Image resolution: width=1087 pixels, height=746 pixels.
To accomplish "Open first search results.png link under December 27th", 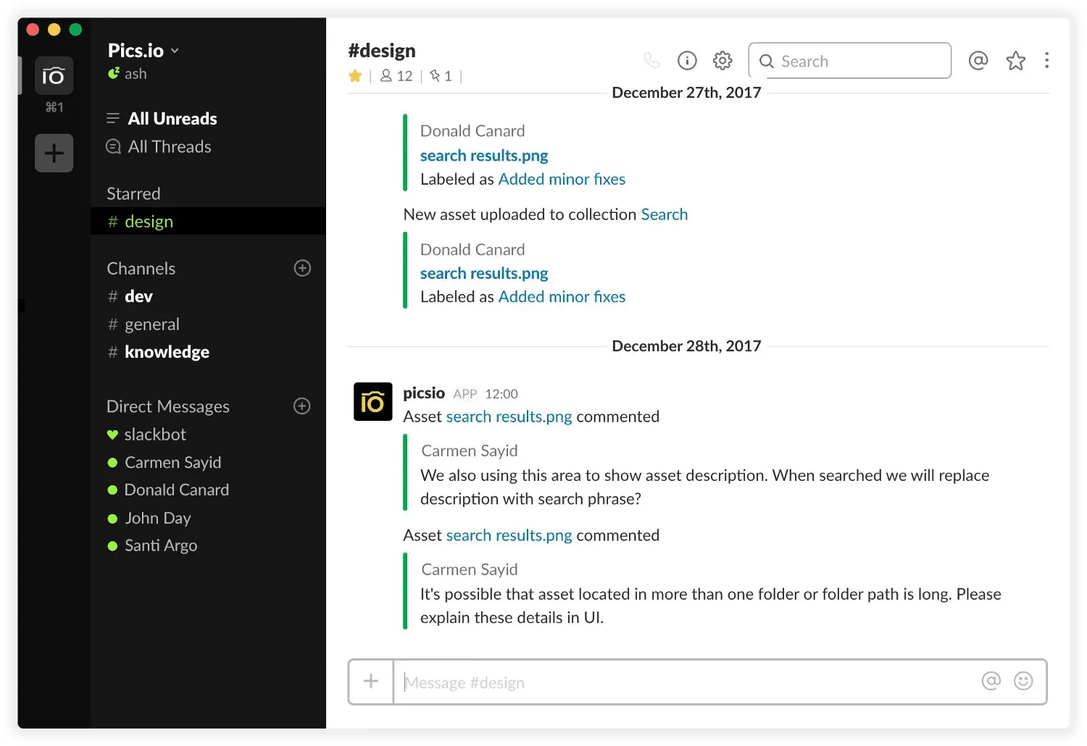I will tap(484, 156).
